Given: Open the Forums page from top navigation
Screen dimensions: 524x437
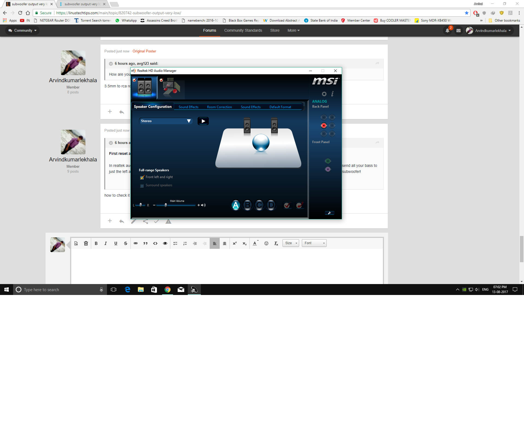Looking at the screenshot, I should coord(209,30).
